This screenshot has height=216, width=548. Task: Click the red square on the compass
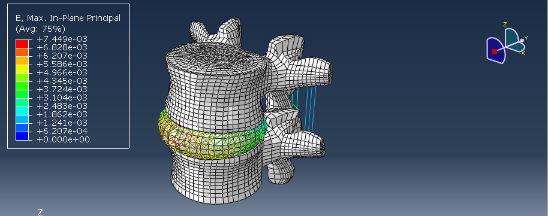tap(495, 51)
